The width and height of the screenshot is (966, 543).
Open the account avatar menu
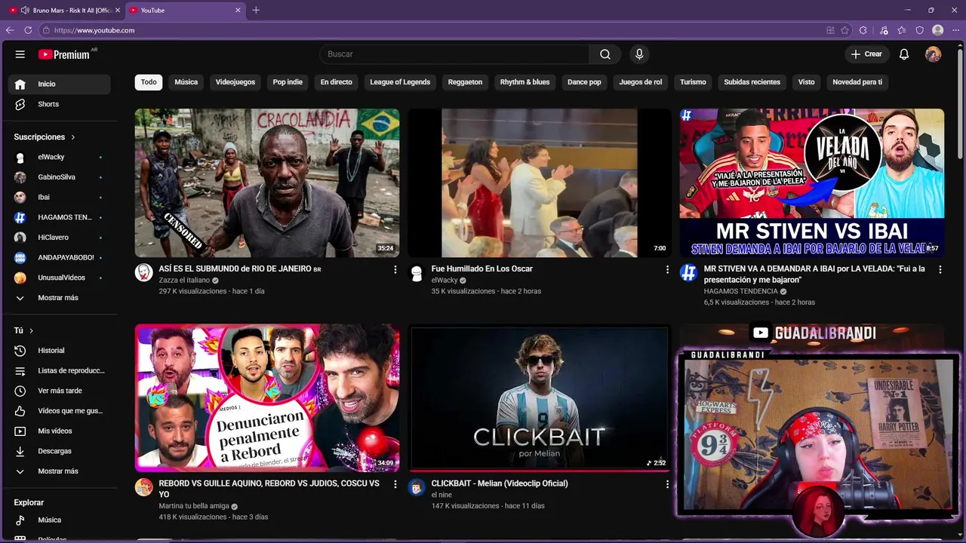pyautogui.click(x=934, y=54)
